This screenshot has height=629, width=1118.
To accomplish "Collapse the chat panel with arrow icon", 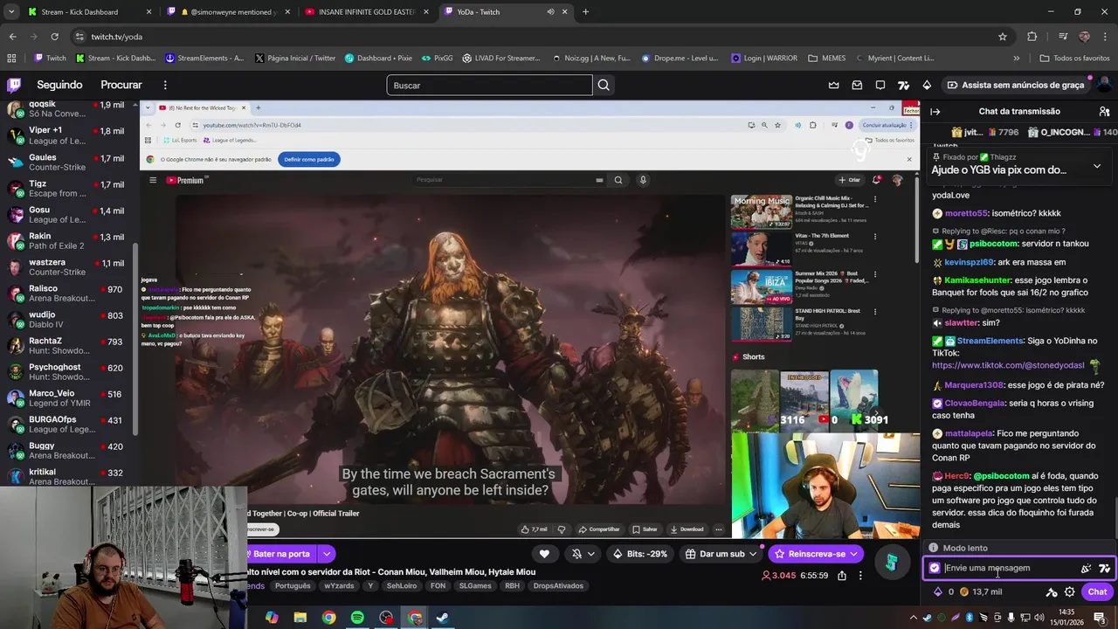I will pos(935,111).
